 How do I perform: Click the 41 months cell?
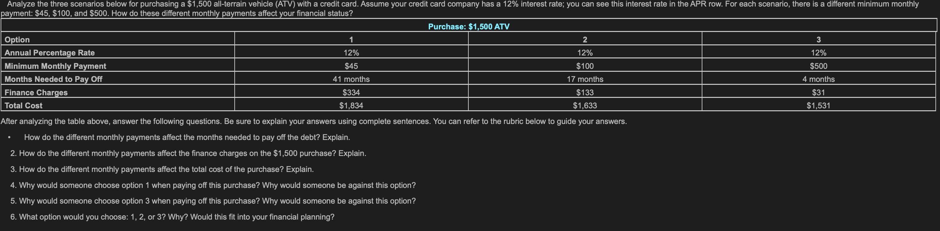pyautogui.click(x=351, y=79)
